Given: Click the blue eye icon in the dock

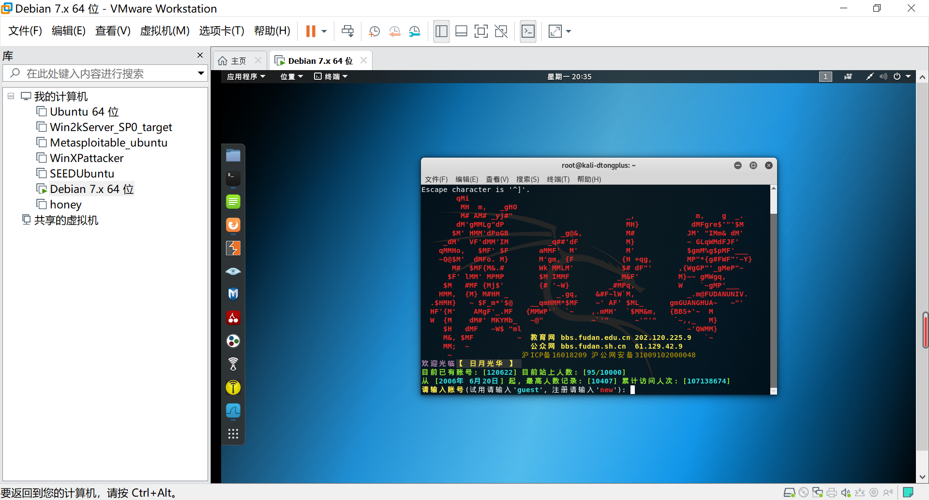Looking at the screenshot, I should 233,271.
